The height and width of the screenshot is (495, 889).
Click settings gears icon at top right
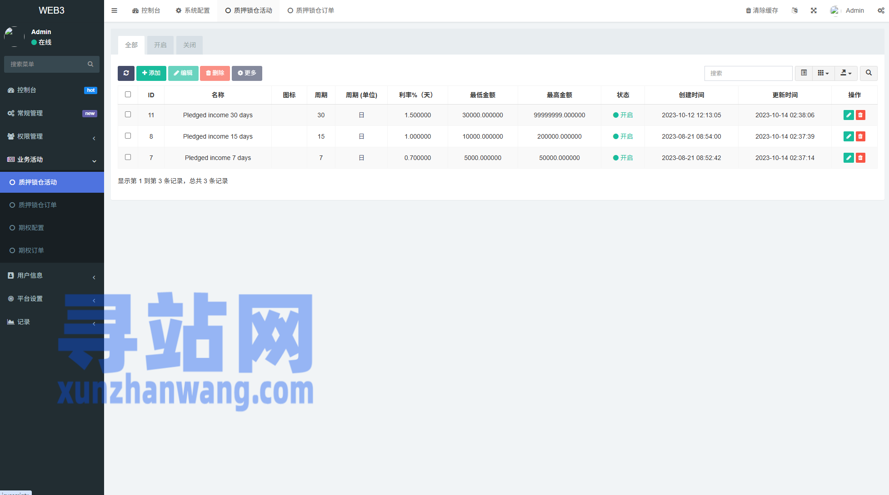pyautogui.click(x=880, y=10)
